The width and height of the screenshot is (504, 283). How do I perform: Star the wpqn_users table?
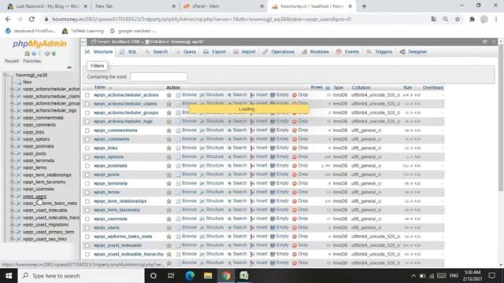pyautogui.click(x=169, y=227)
